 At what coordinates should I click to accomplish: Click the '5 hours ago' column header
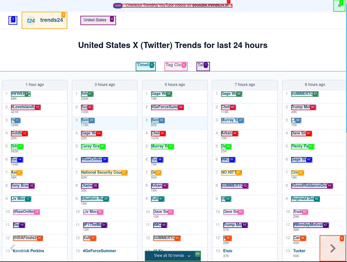[x=175, y=84]
